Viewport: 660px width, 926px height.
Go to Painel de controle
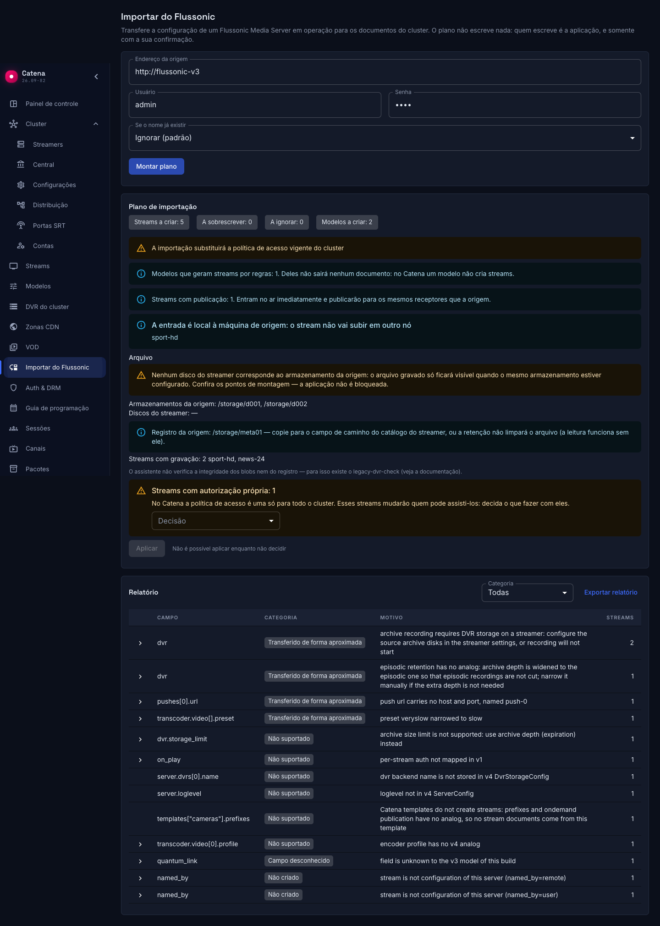pyautogui.click(x=55, y=104)
